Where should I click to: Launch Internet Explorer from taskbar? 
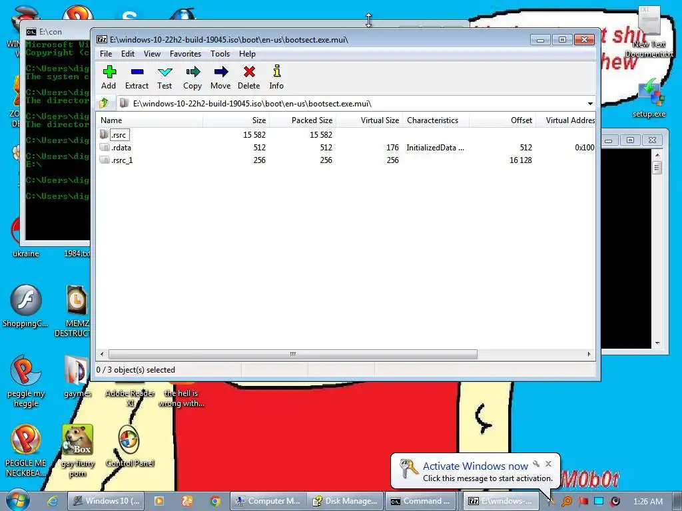tap(53, 501)
